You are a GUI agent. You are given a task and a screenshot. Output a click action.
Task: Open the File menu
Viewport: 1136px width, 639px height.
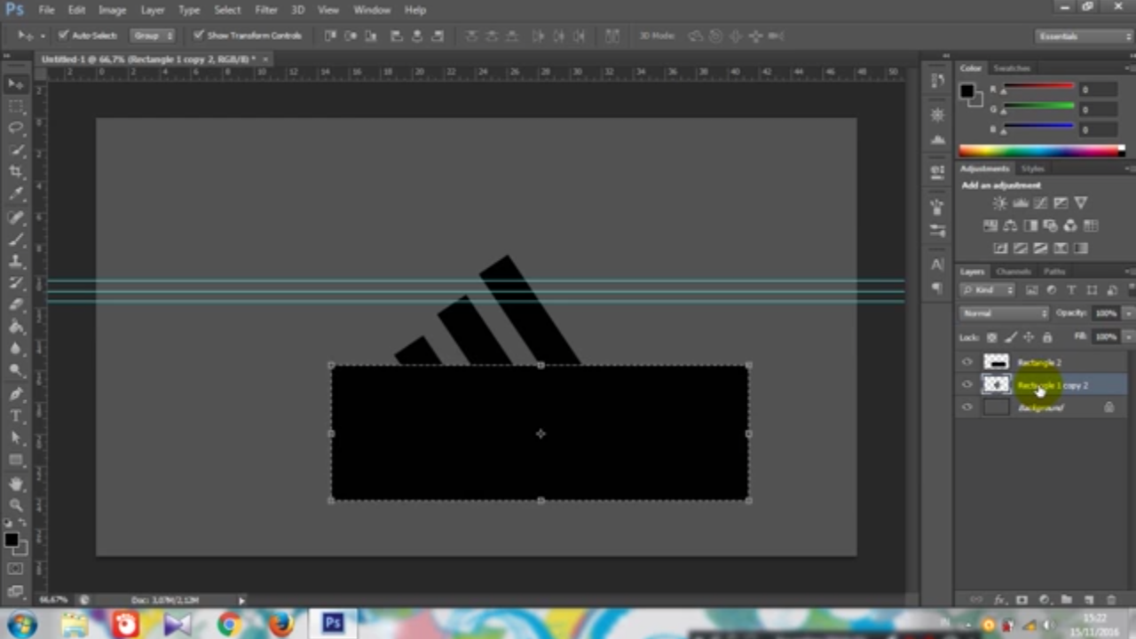coord(46,10)
